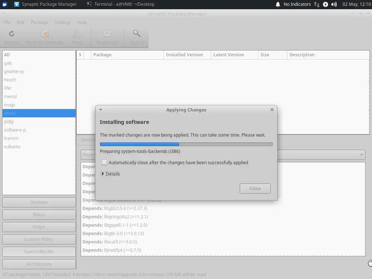Click Depends: libical3 line

coord(110,242)
